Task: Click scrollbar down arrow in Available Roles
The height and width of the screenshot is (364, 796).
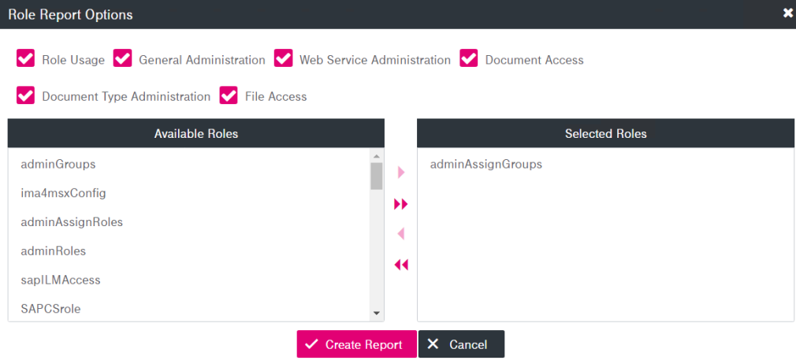Action: coord(377,313)
